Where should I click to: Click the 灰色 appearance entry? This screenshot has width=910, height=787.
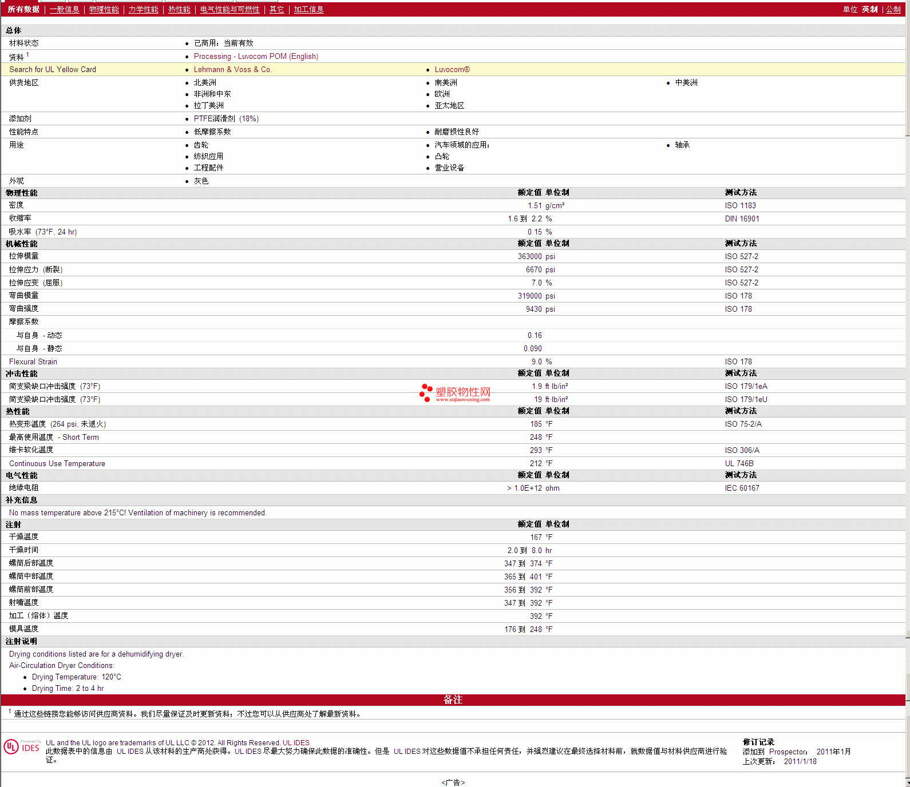201,181
